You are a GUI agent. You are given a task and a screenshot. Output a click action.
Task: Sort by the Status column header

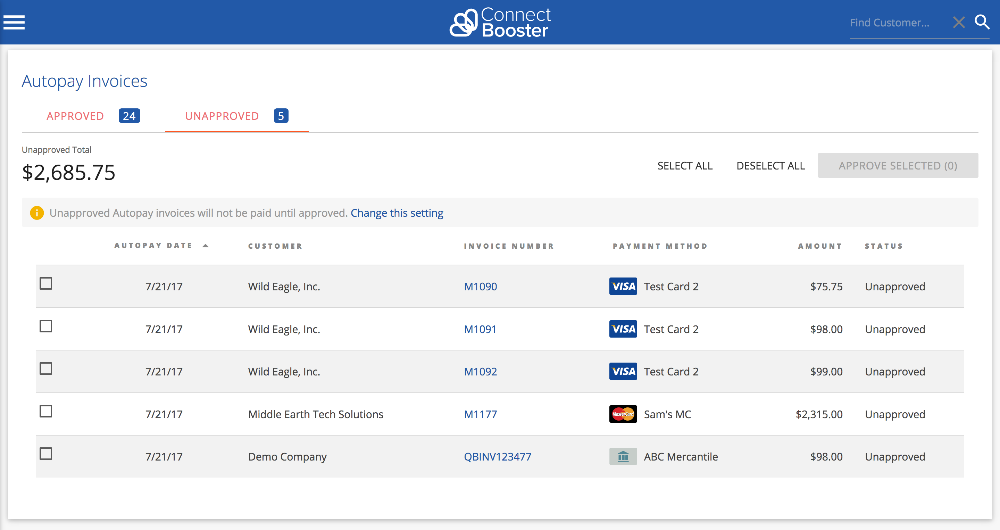click(884, 246)
